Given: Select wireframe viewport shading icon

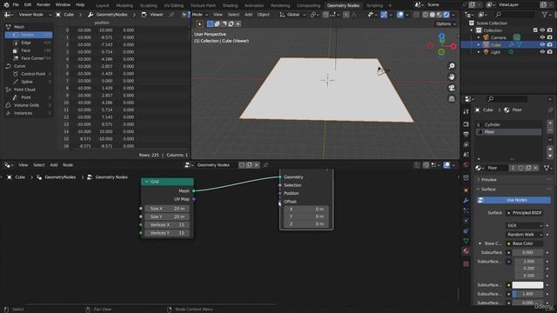Looking at the screenshot, I should 426,15.
